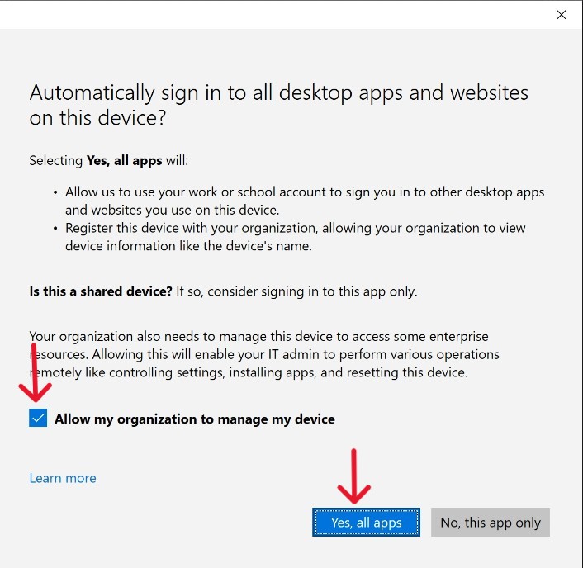Open the Learn more link
This screenshot has width=583, height=568.
[x=63, y=478]
